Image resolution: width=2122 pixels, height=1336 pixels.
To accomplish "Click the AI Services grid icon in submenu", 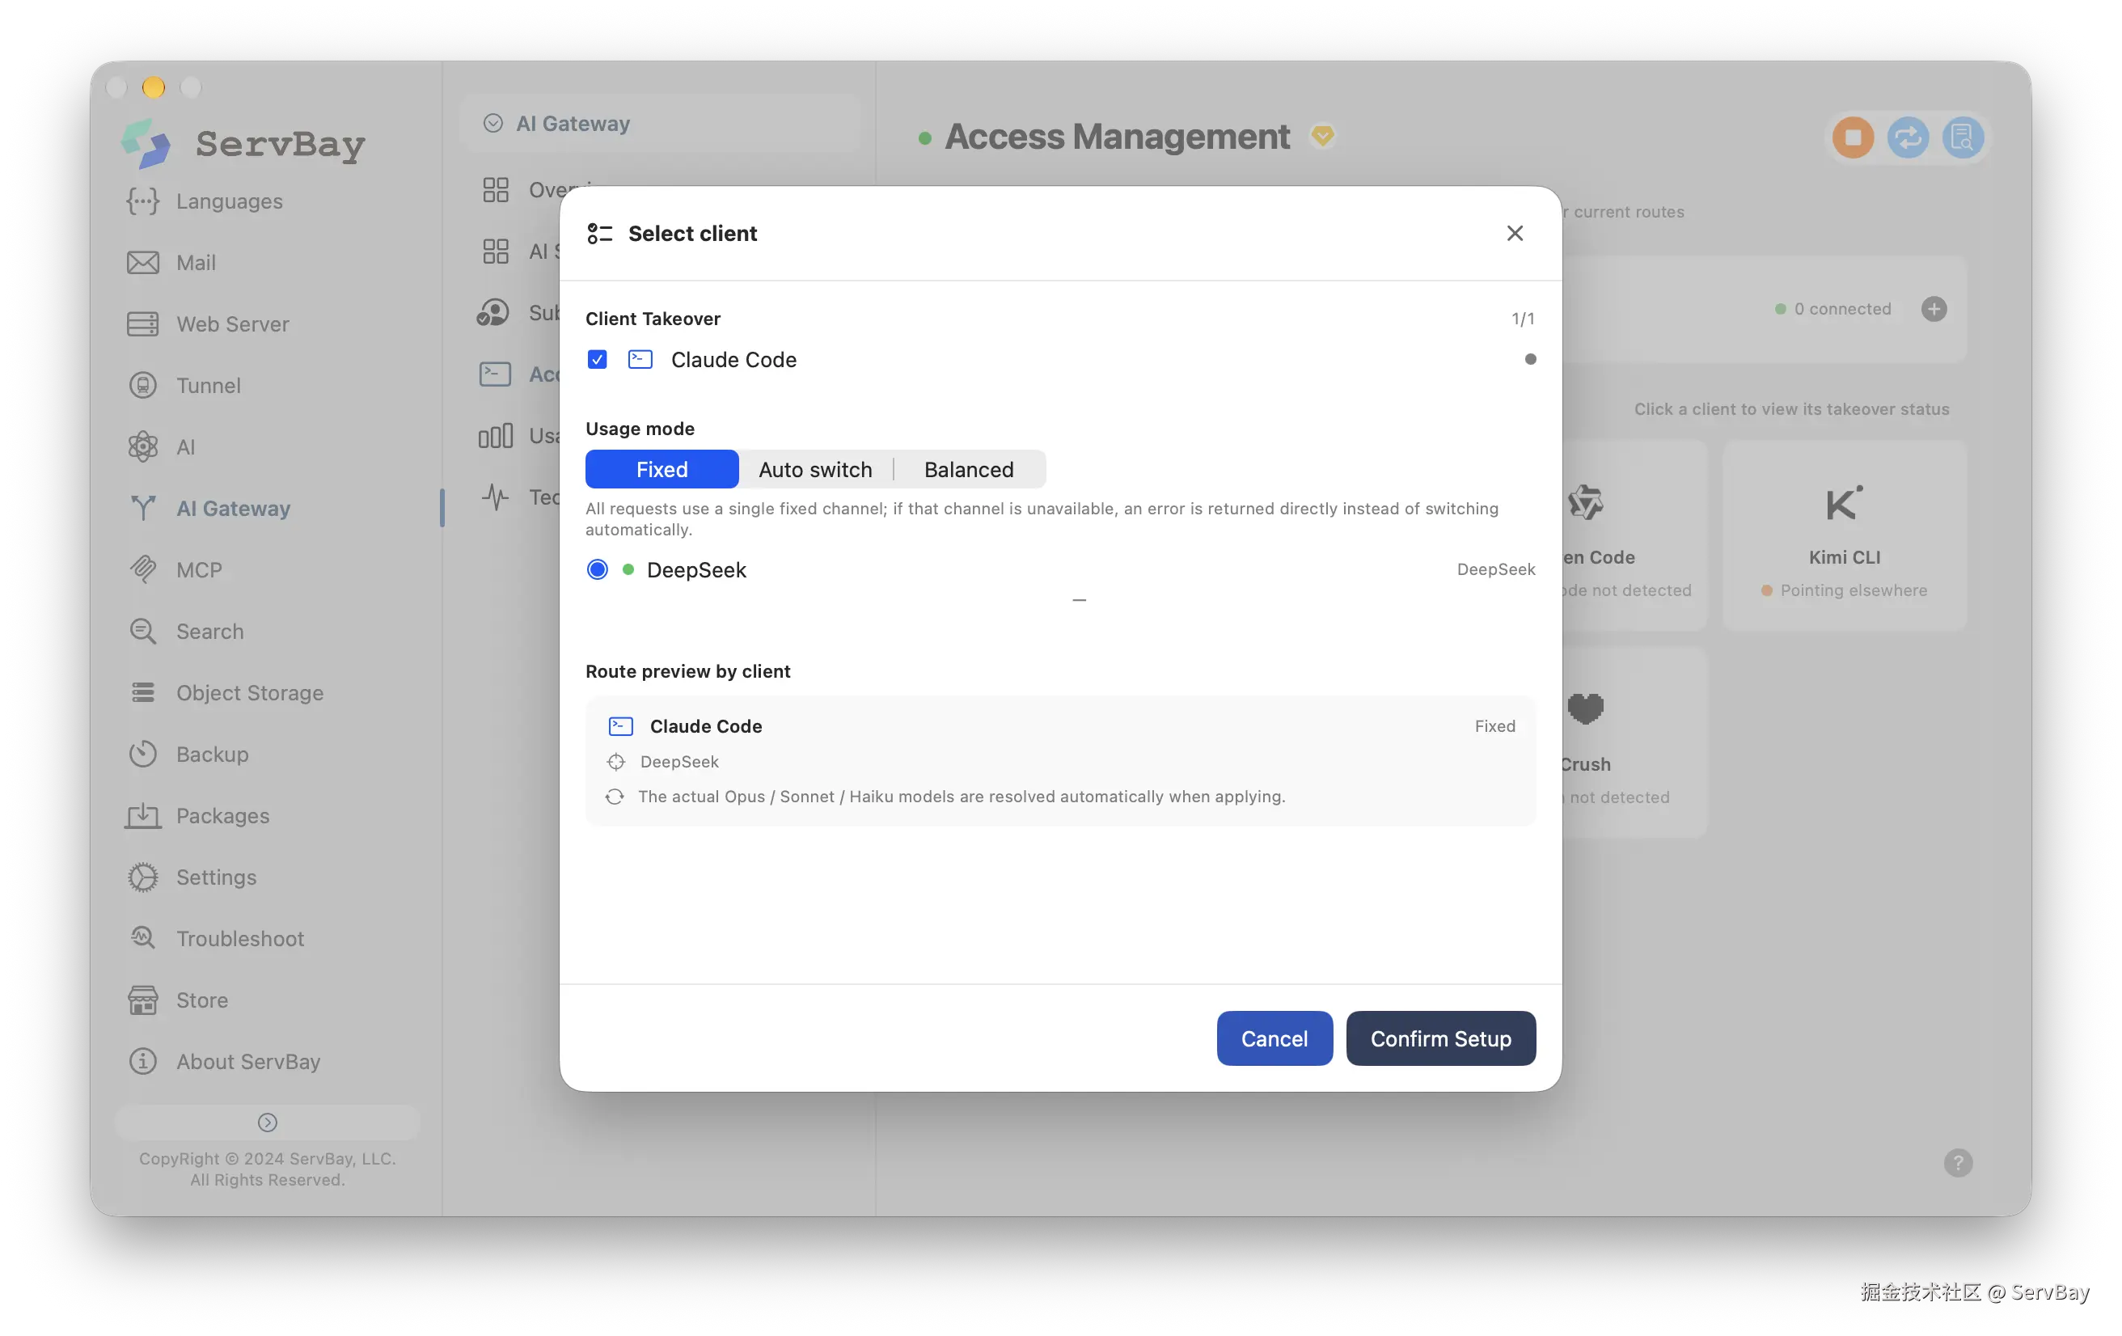I will [x=495, y=252].
